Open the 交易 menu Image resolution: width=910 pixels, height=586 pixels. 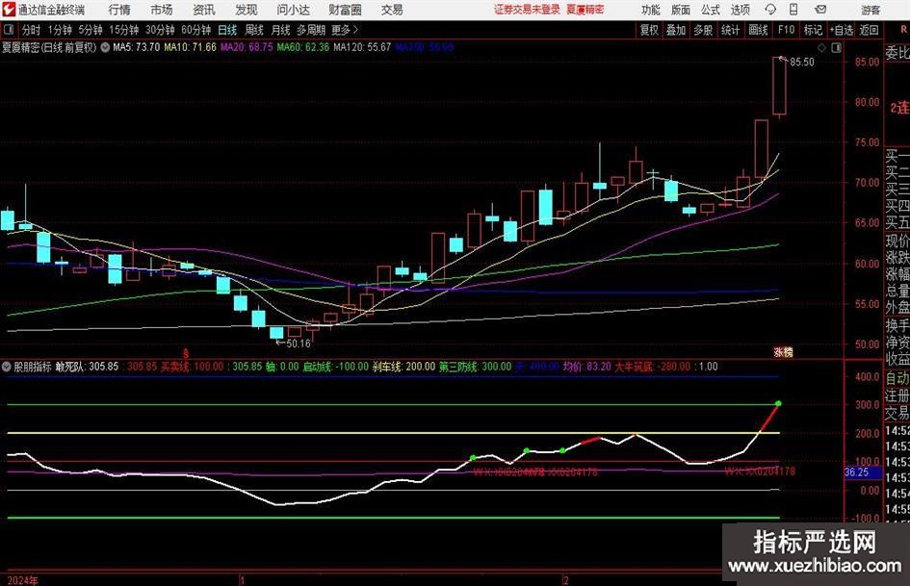[x=392, y=10]
